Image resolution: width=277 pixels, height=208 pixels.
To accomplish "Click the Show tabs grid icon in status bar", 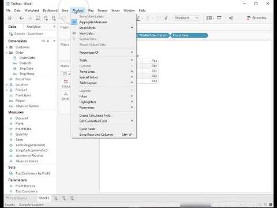I will (x=271, y=205).
